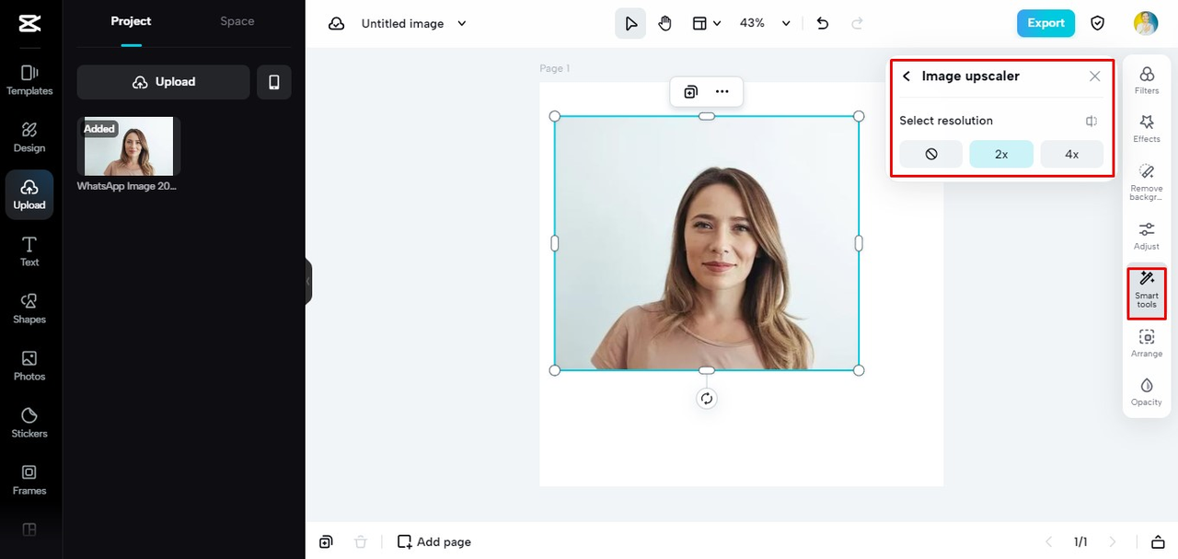Activate the hand pan tool
This screenshot has width=1178, height=559.
[x=665, y=24]
